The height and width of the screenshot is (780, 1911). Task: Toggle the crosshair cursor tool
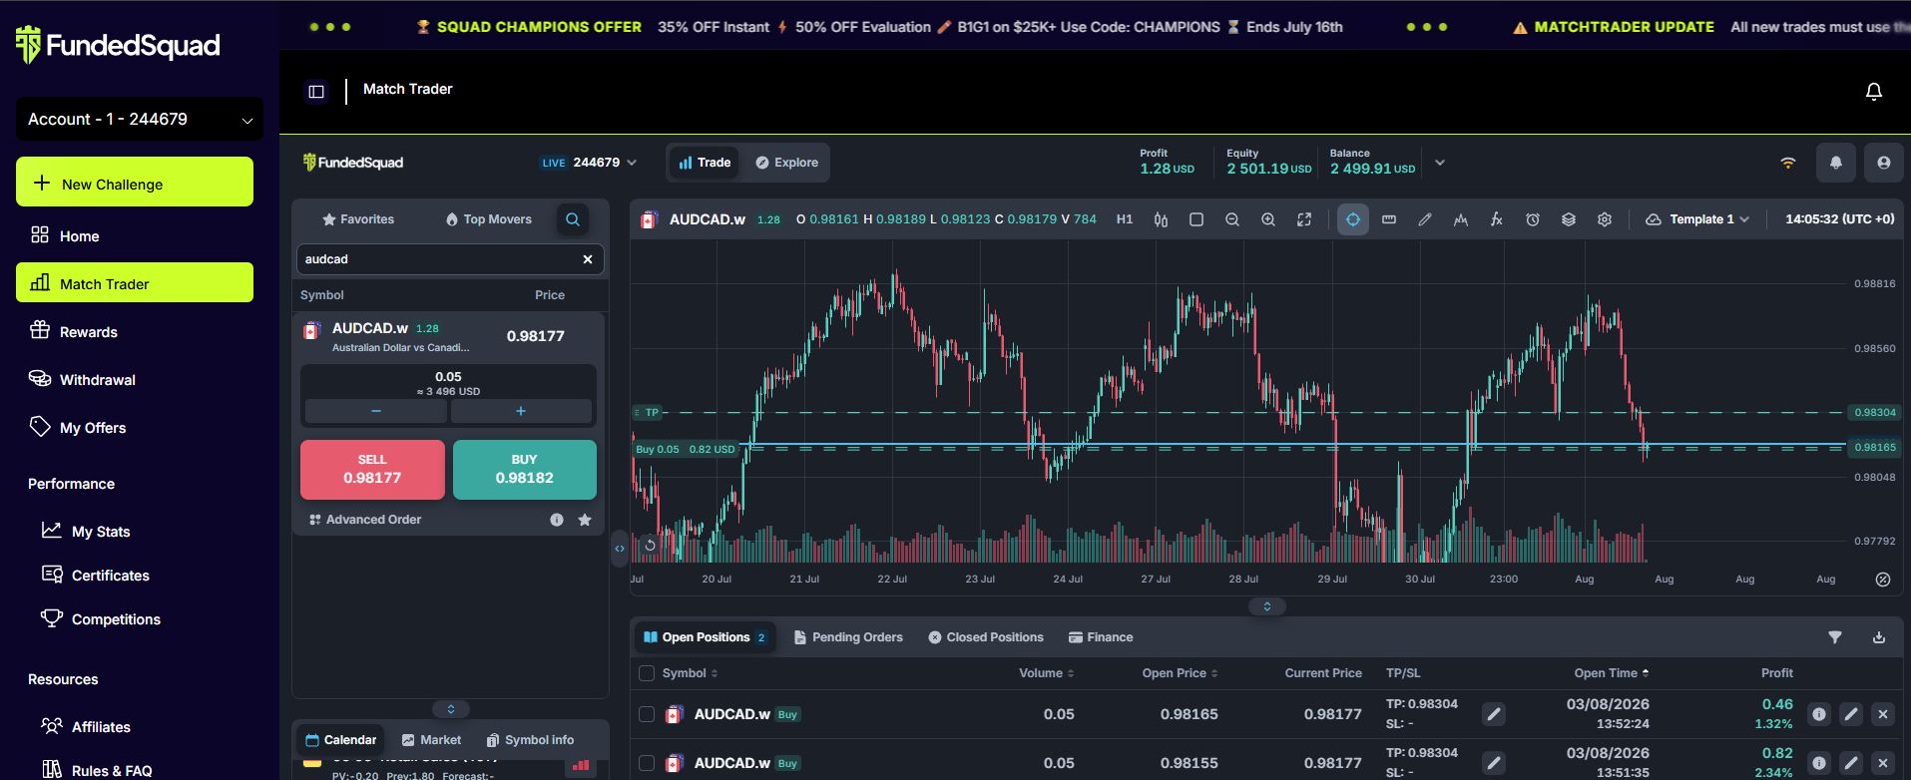click(1353, 219)
